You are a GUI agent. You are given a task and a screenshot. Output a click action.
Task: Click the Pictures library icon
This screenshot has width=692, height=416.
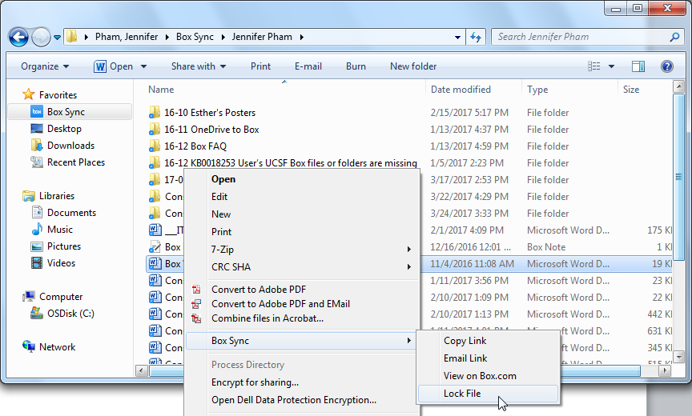click(37, 246)
